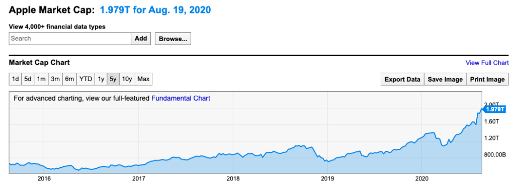515x187 pixels.
Task: Select the 1d time range
Action: pos(15,79)
